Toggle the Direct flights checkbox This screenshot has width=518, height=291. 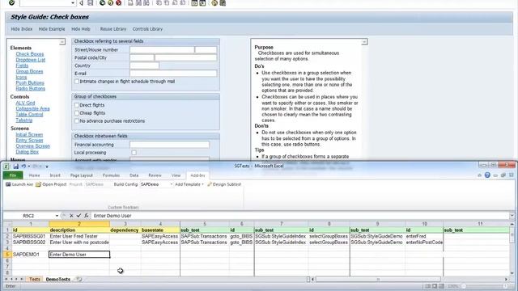click(77, 105)
